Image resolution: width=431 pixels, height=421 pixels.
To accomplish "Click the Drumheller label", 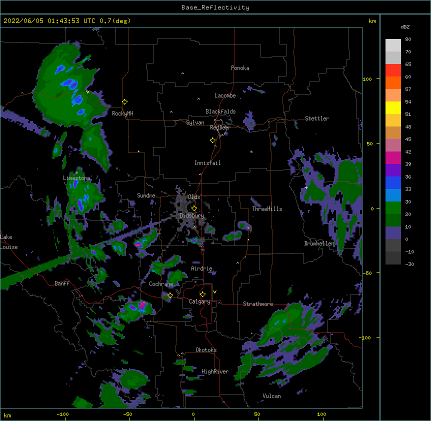I will [x=319, y=243].
